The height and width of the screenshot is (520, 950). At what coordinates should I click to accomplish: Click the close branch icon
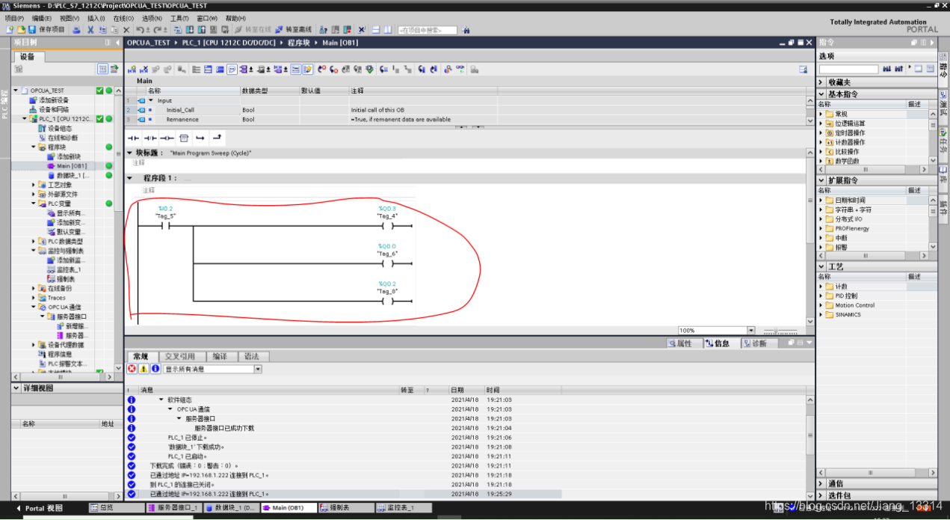coord(217,138)
